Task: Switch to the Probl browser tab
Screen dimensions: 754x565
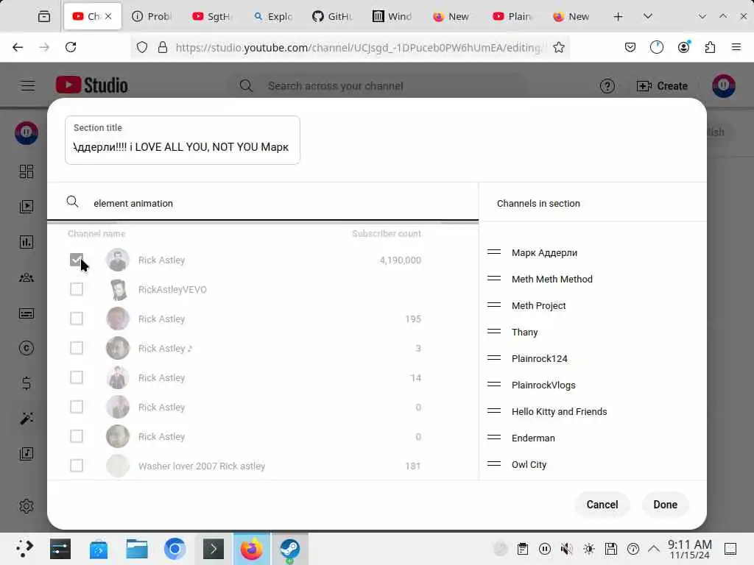Action: (152, 16)
